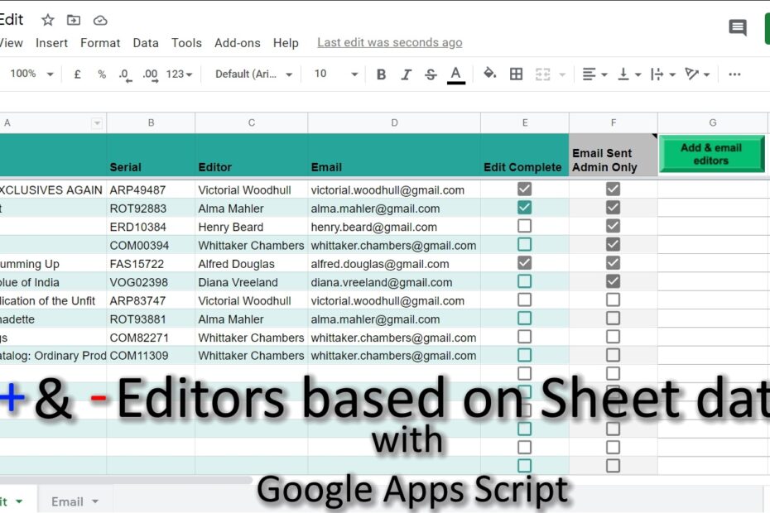Uncheck Edit Complete for ARP49487
The width and height of the screenshot is (770, 513).
[524, 189]
